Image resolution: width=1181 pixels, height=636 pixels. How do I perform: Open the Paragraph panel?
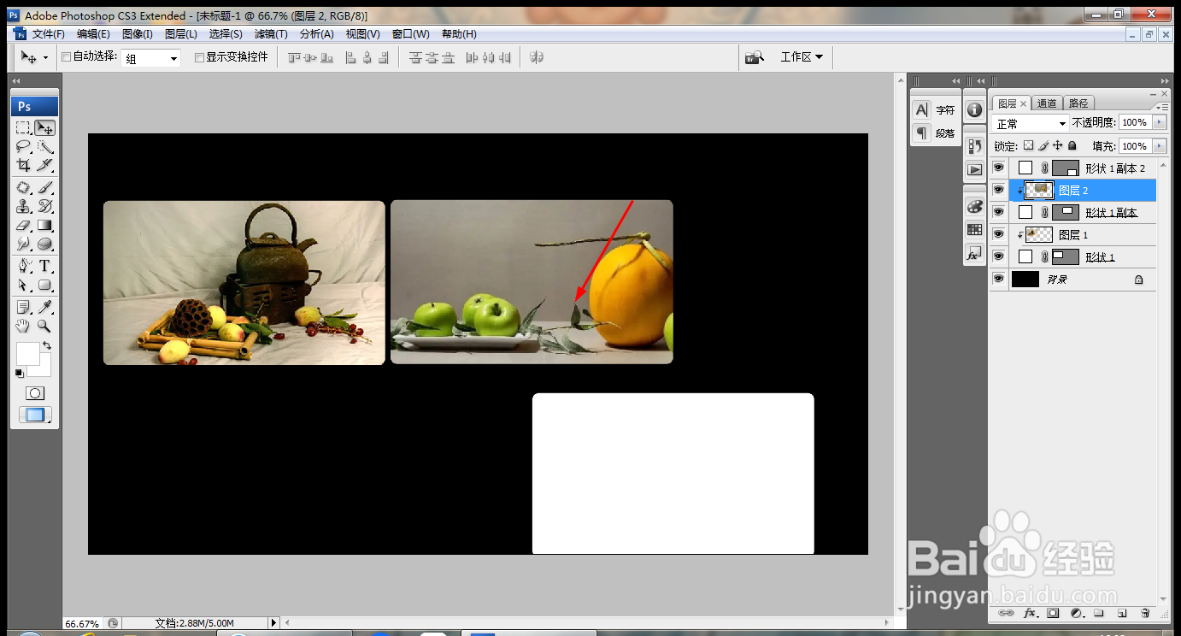coord(935,132)
